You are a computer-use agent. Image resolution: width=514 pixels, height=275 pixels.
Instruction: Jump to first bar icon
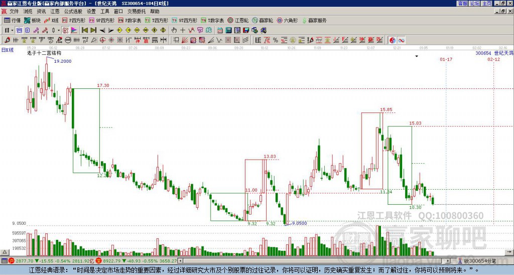(84, 31)
